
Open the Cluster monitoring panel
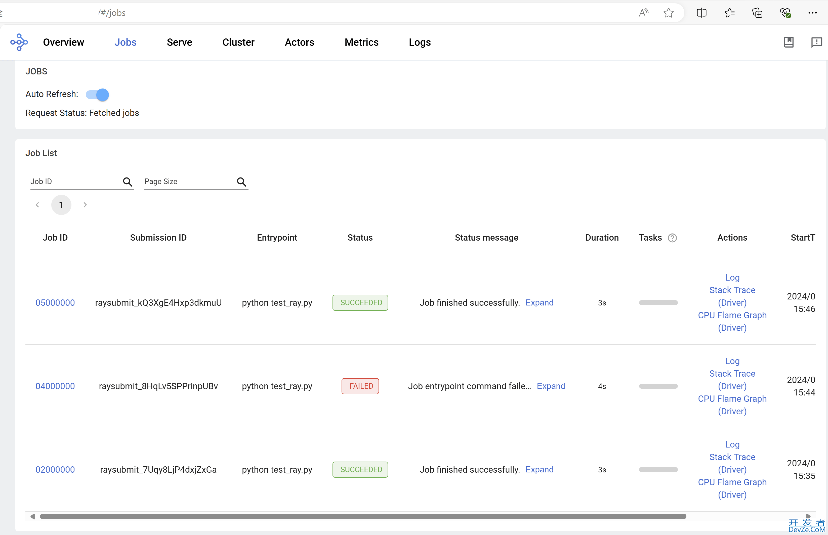pos(238,42)
